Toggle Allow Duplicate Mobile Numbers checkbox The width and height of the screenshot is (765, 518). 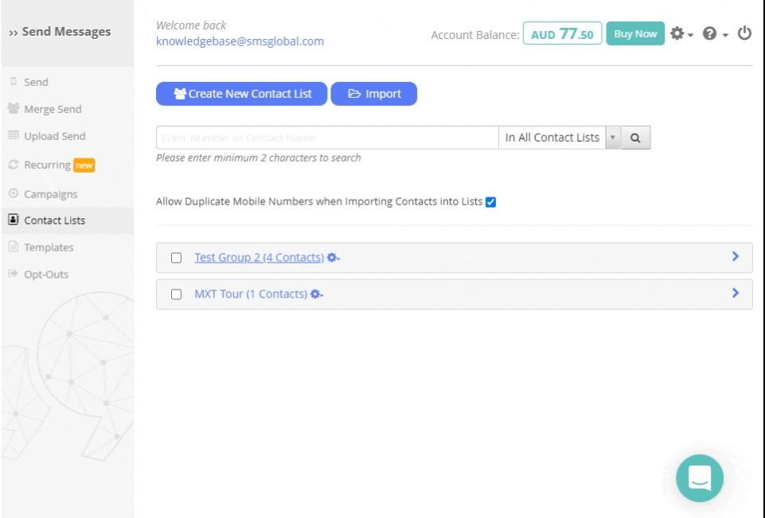tap(490, 202)
